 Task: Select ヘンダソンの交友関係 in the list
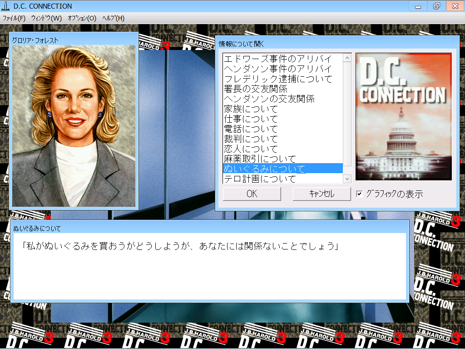click(282, 99)
